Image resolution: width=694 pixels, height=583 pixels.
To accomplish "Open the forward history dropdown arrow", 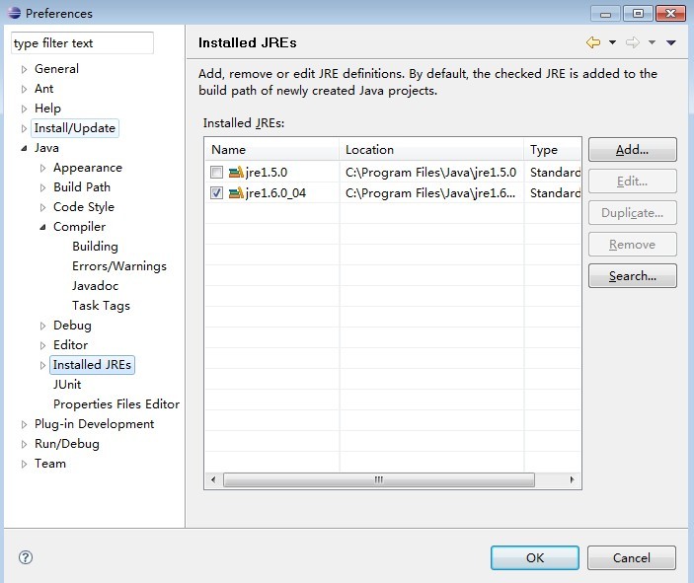I will [x=652, y=42].
